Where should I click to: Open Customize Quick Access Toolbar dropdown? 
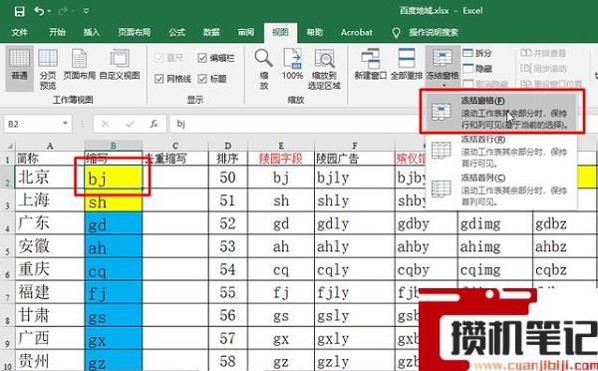[x=86, y=11]
